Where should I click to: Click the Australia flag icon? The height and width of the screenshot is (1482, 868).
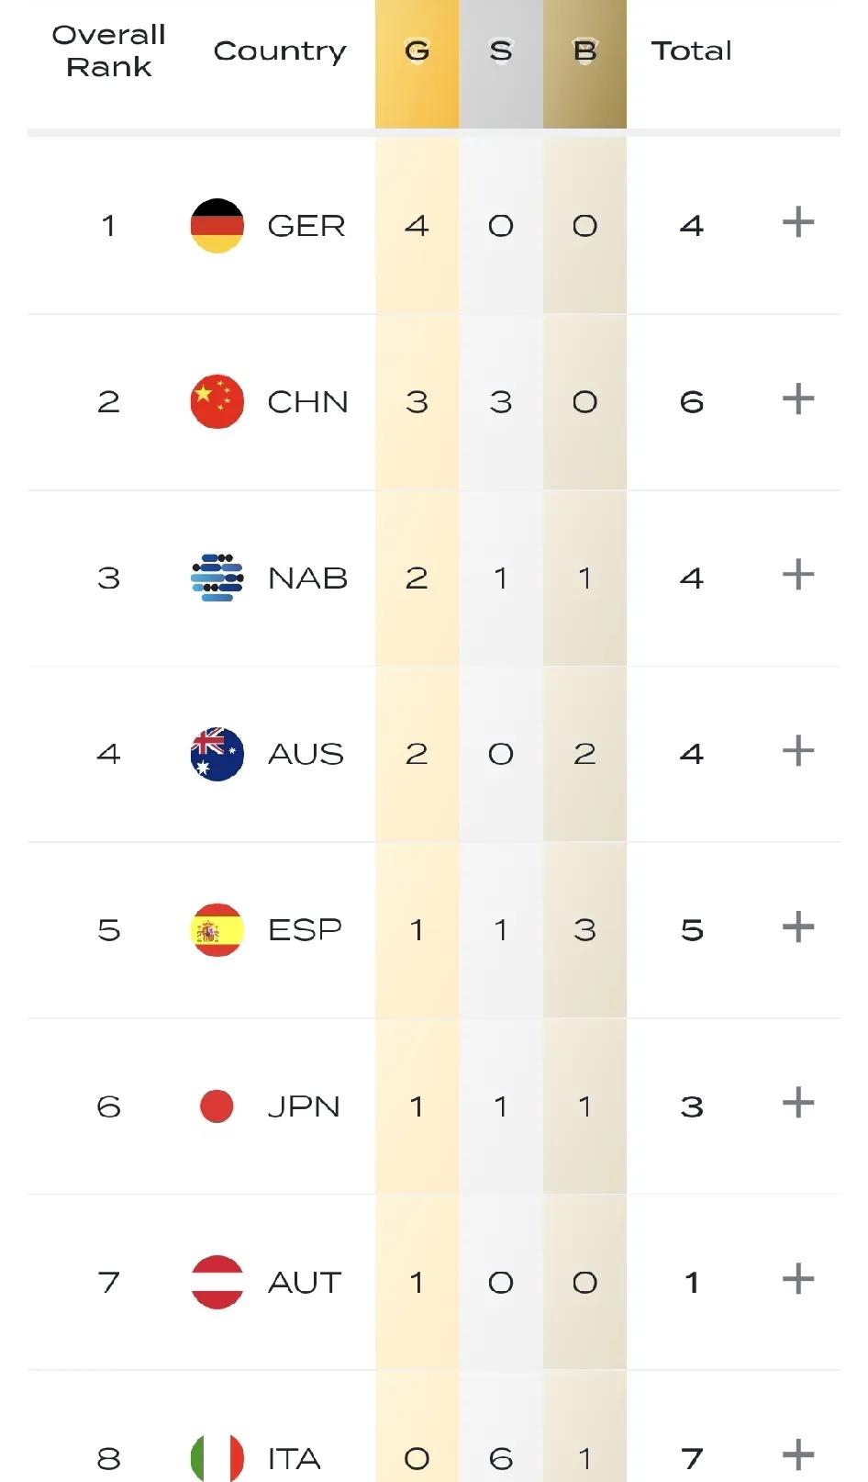pyautogui.click(x=217, y=754)
